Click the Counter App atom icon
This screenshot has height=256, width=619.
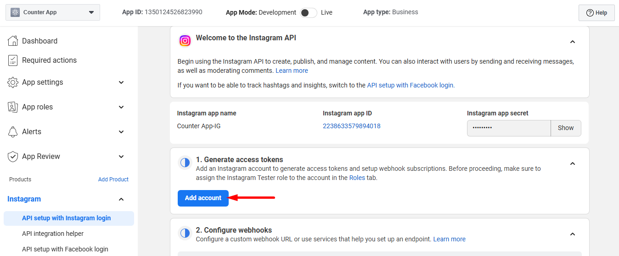(15, 12)
